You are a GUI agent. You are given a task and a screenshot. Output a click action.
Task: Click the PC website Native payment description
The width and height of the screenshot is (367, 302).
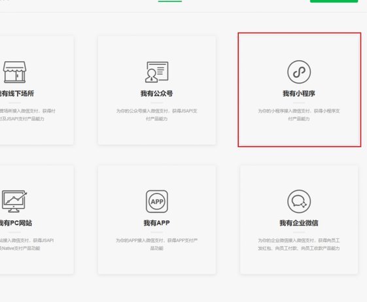point(27,244)
